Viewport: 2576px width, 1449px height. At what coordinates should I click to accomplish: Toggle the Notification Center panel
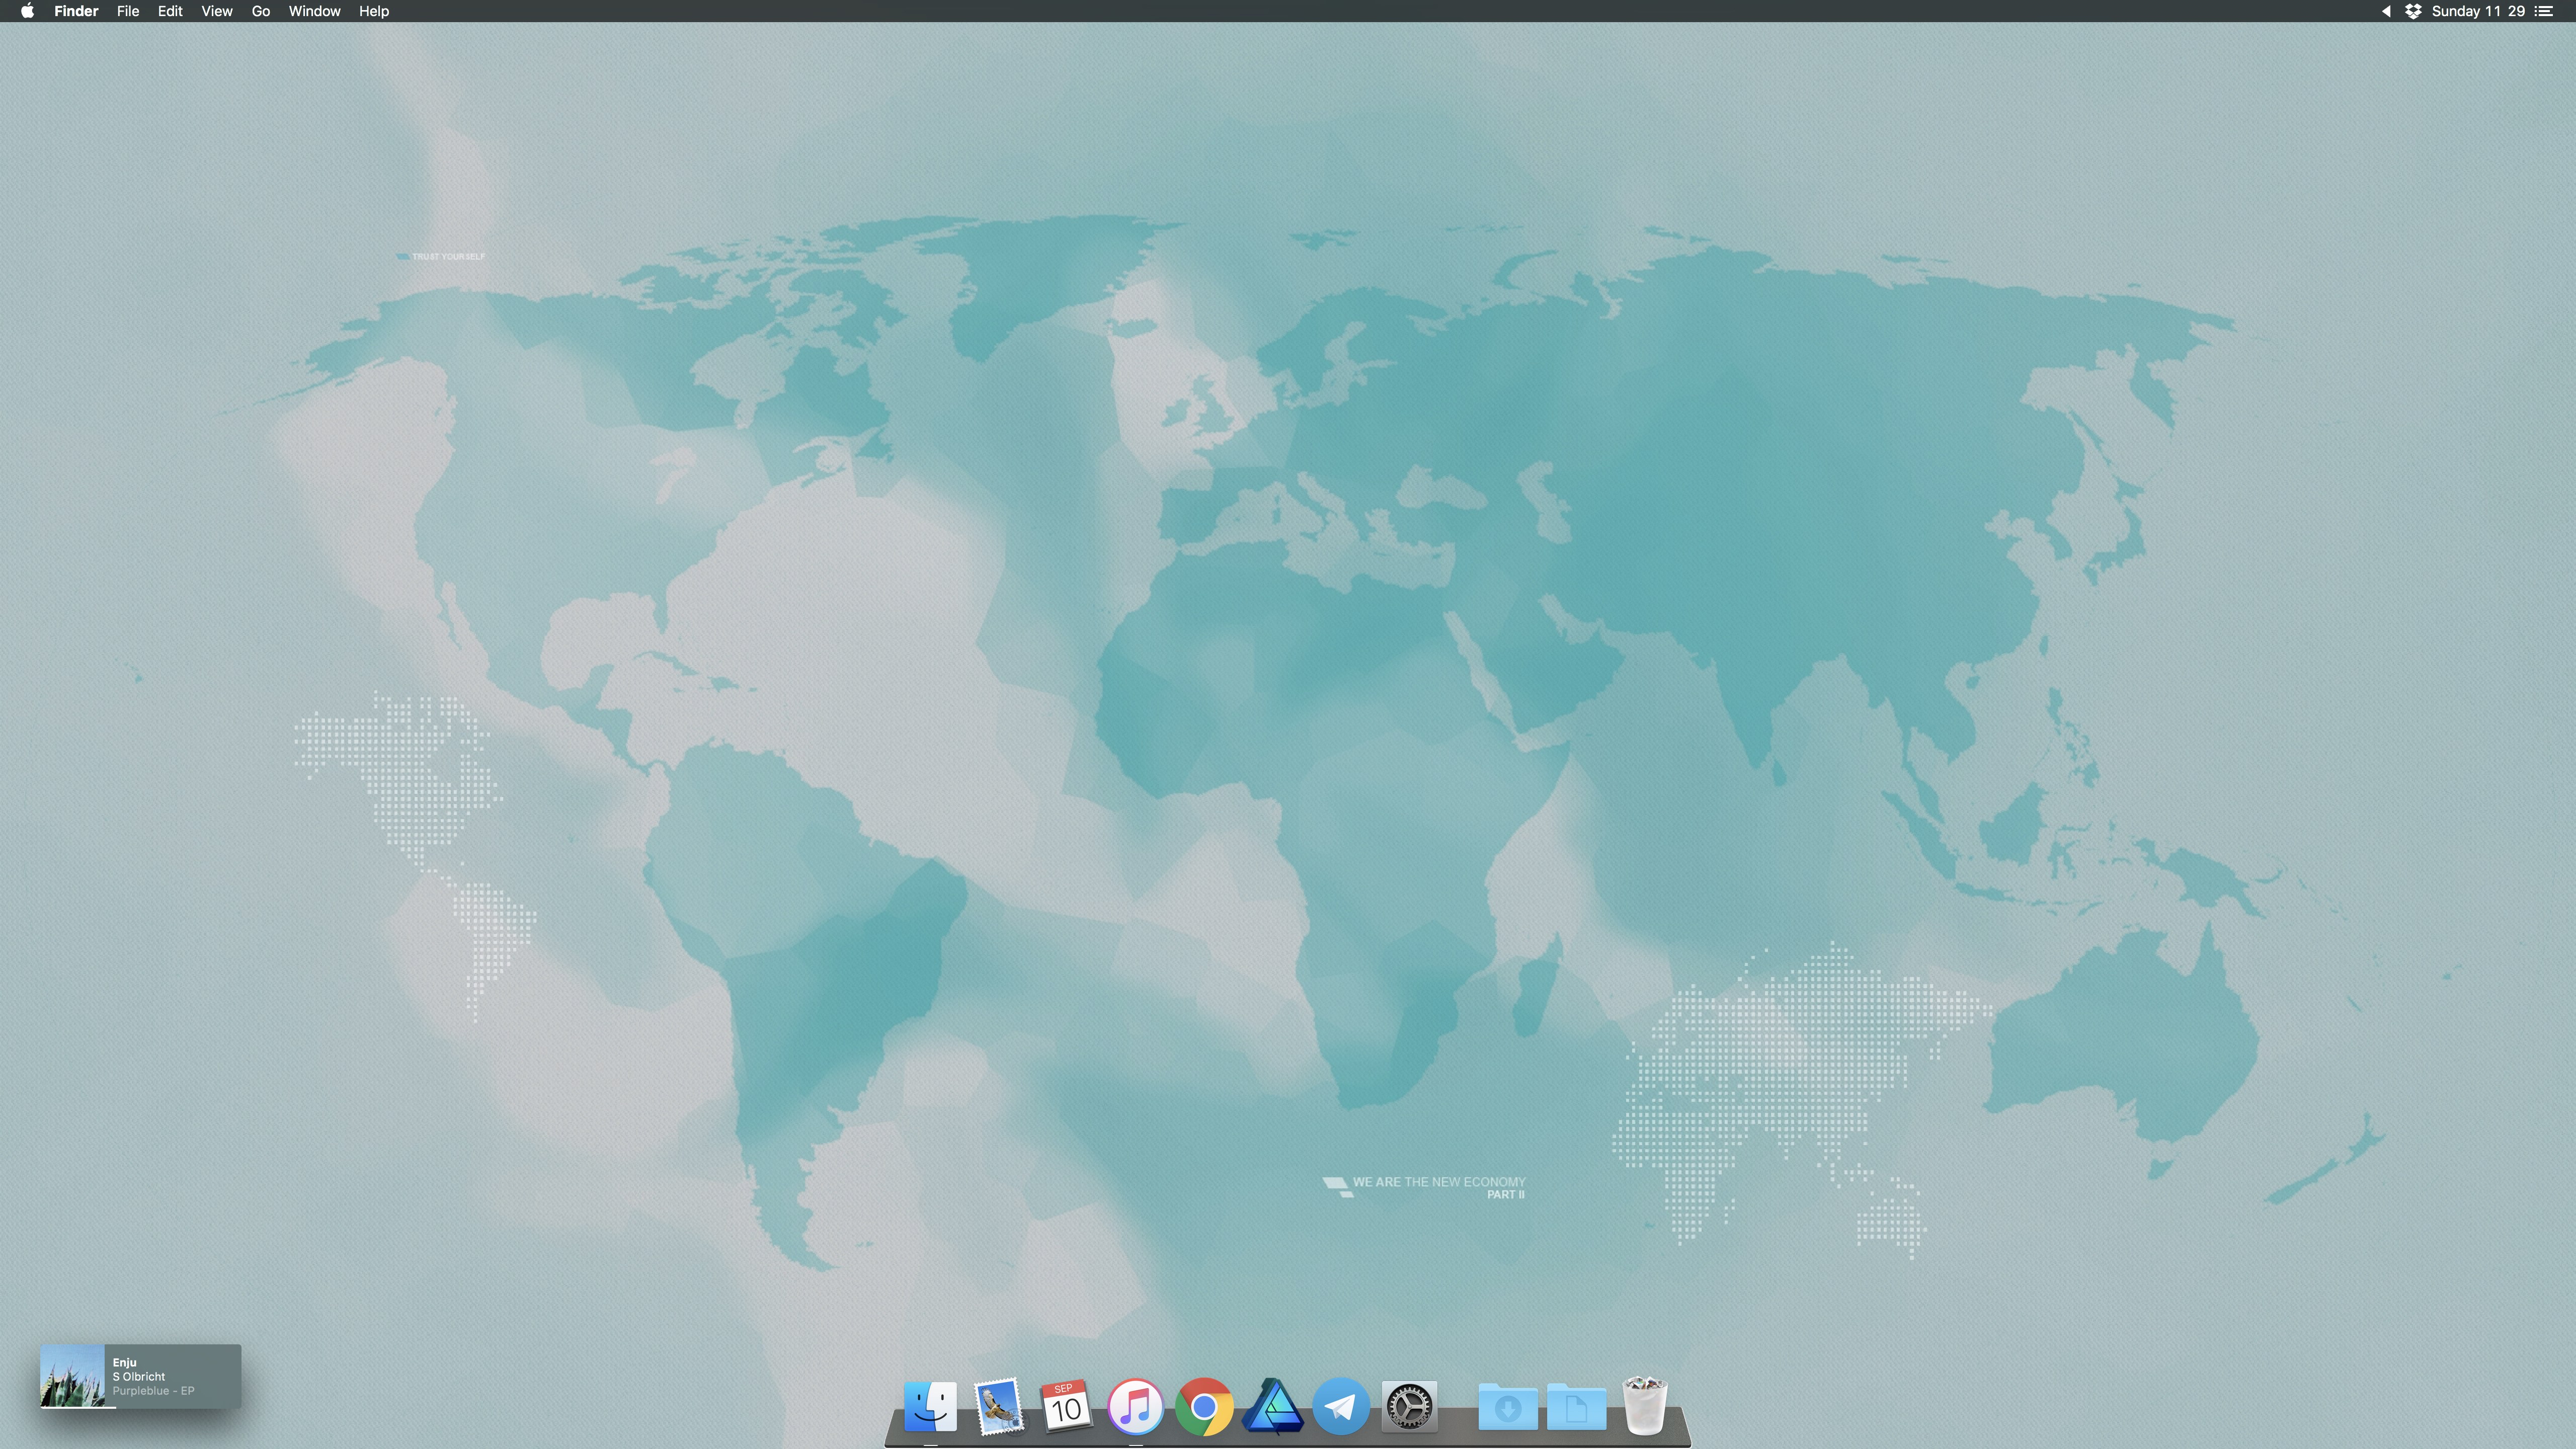[x=2544, y=11]
